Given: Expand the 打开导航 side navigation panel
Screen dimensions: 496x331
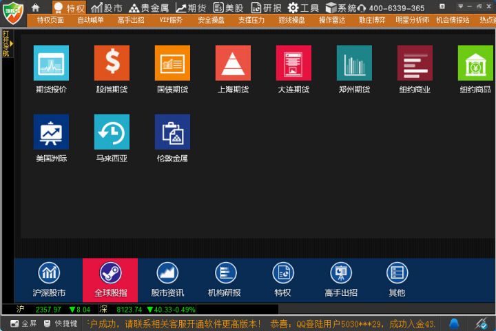Looking at the screenshot, I should point(6,43).
